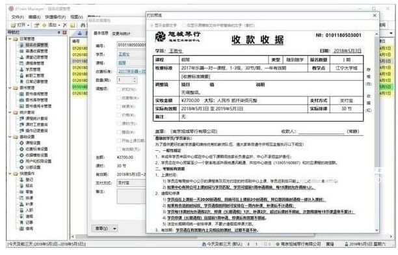The width and height of the screenshot is (398, 255).
Task: Click the 学员 name link in properties dialog
Action: tap(124, 54)
